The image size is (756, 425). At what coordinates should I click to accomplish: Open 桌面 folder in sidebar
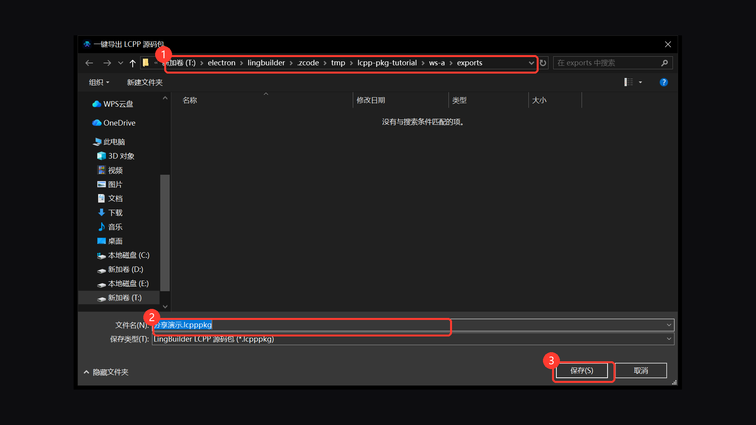[x=110, y=241]
